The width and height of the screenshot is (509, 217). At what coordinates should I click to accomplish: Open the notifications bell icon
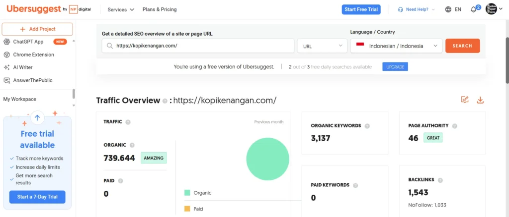(474, 10)
